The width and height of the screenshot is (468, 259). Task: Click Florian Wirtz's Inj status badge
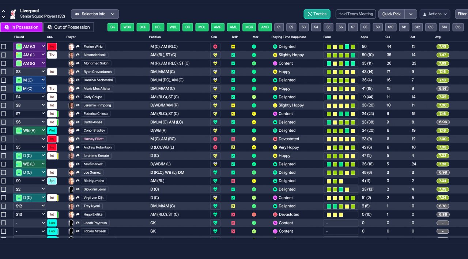(x=52, y=47)
